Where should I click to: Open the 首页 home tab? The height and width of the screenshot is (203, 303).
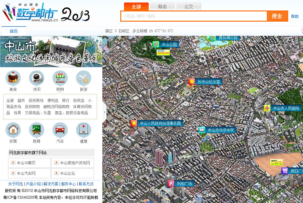(x=14, y=31)
